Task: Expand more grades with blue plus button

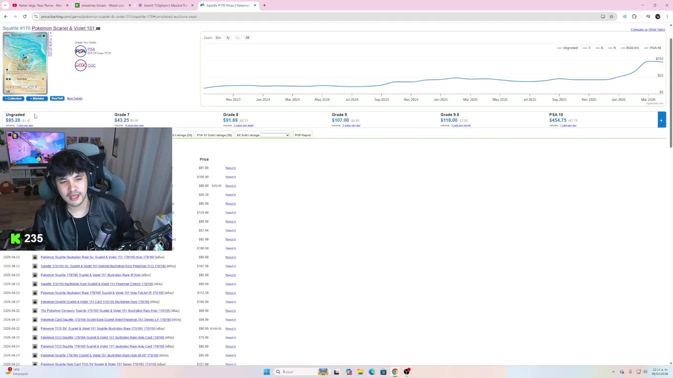Action: tap(661, 120)
